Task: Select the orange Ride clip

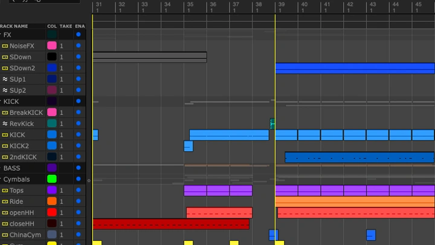Action: click(x=355, y=201)
